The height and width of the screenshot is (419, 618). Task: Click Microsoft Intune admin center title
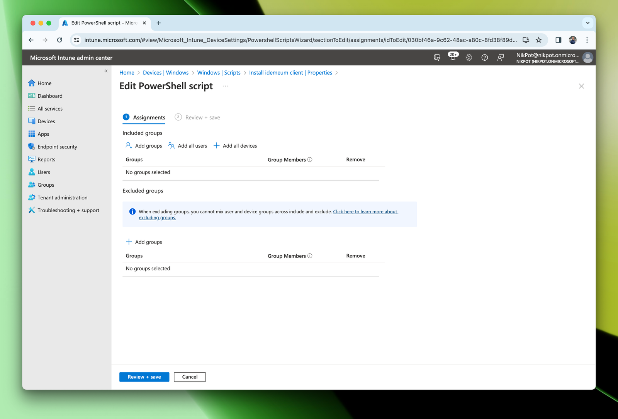click(x=71, y=58)
